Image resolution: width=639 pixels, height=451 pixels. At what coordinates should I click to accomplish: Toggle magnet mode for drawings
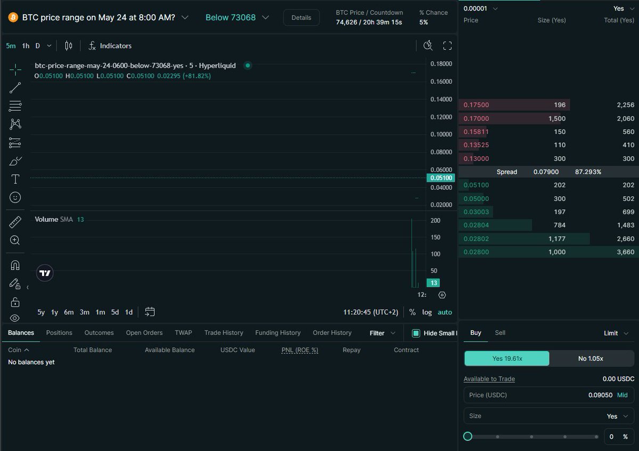[15, 265]
